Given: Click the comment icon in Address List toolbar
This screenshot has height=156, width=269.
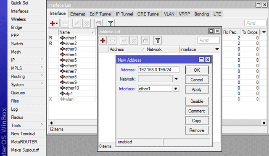Looking at the screenshot, I should 145,40.
